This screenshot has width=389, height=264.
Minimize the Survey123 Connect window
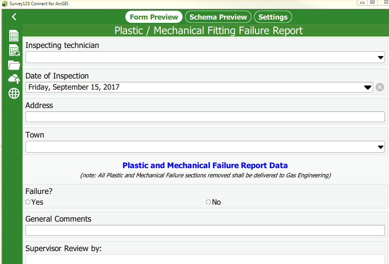click(362, 3)
